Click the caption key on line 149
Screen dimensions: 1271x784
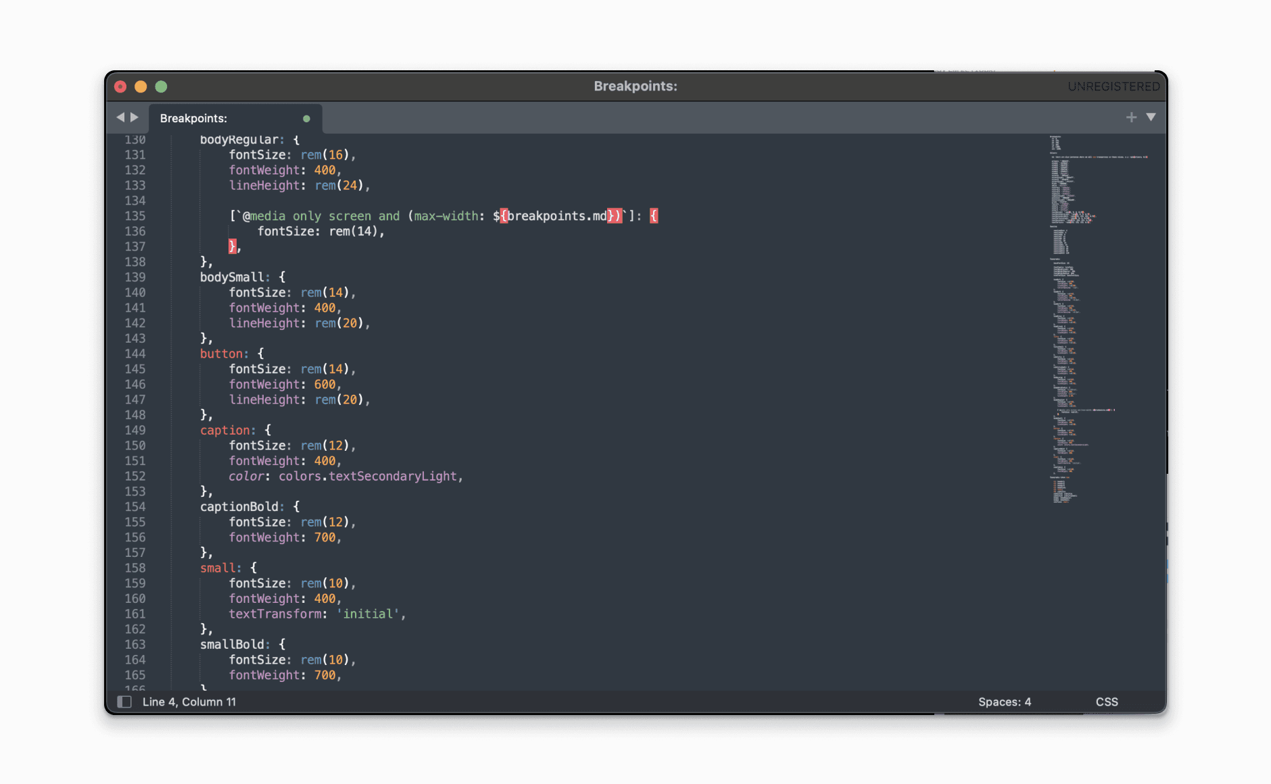pyautogui.click(x=225, y=430)
